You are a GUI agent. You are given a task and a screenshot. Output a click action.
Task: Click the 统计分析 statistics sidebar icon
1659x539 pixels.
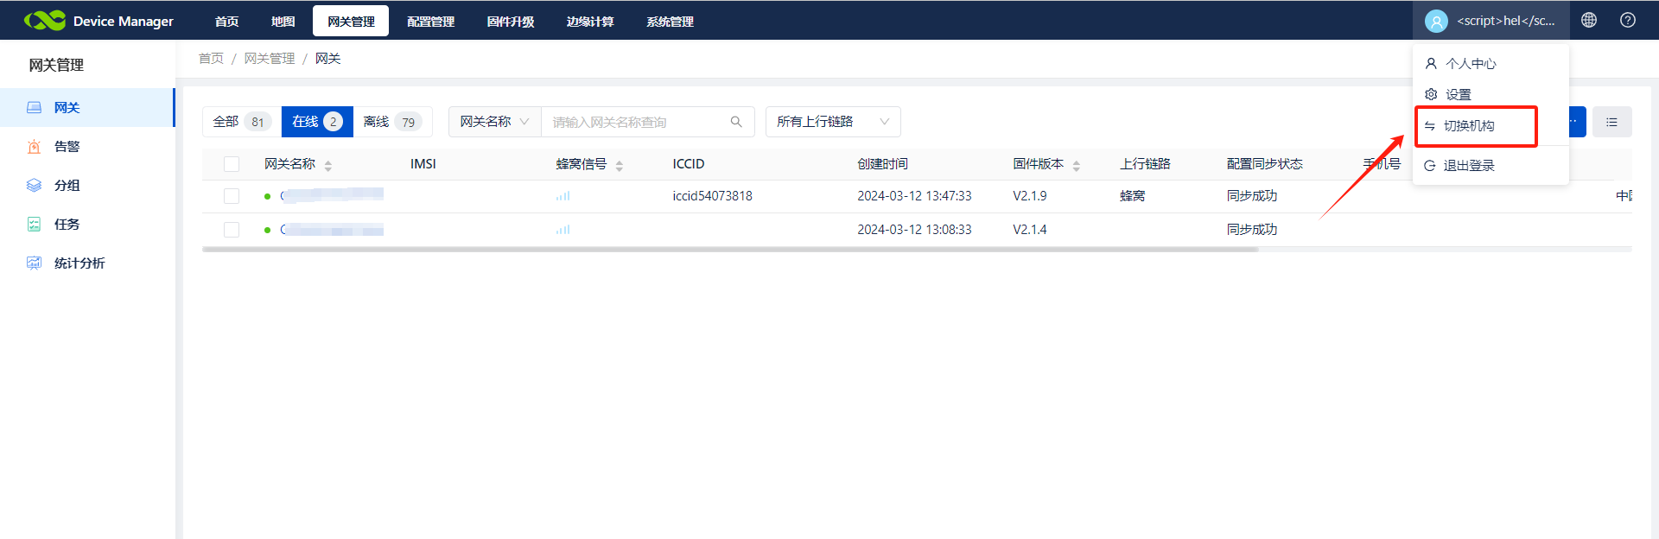click(35, 263)
